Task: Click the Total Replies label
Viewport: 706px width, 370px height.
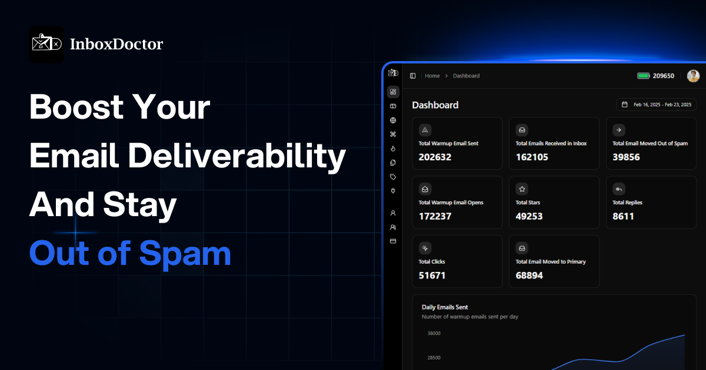Action: (x=627, y=203)
